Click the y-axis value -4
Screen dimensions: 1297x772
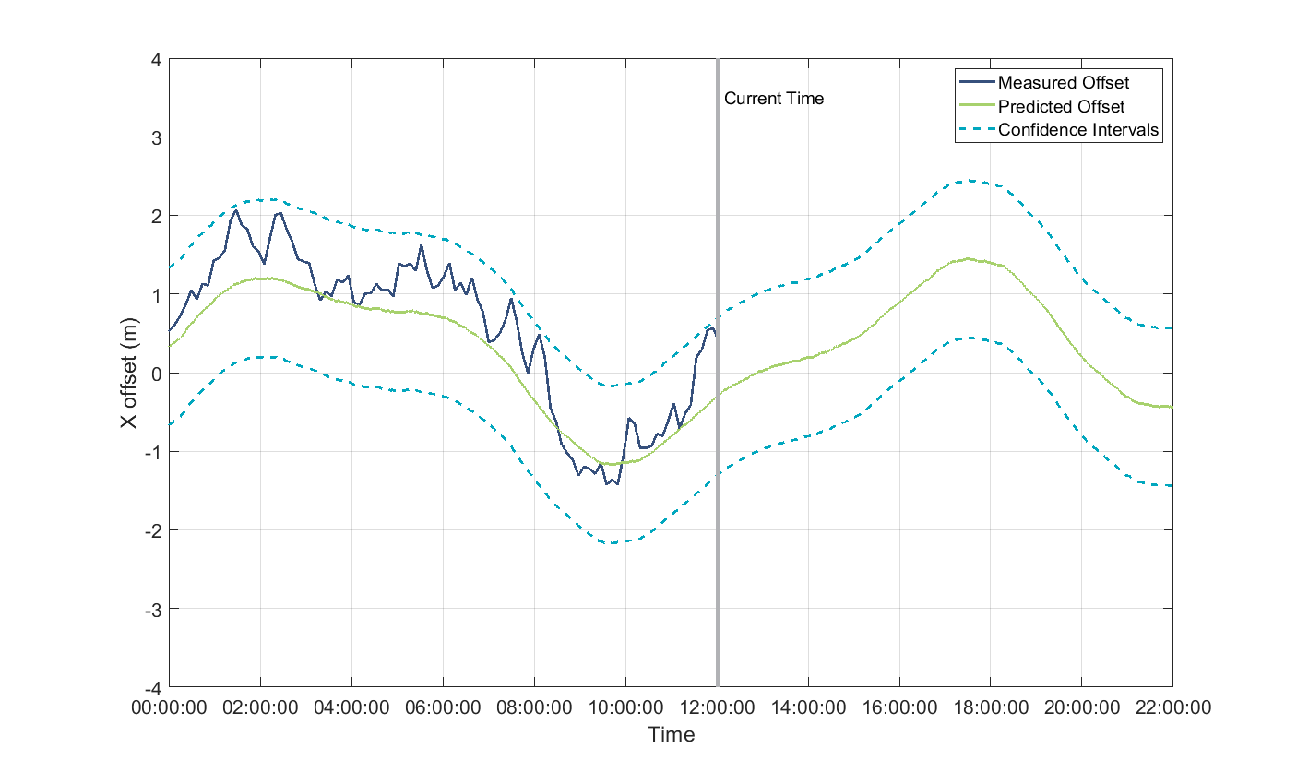click(x=154, y=687)
